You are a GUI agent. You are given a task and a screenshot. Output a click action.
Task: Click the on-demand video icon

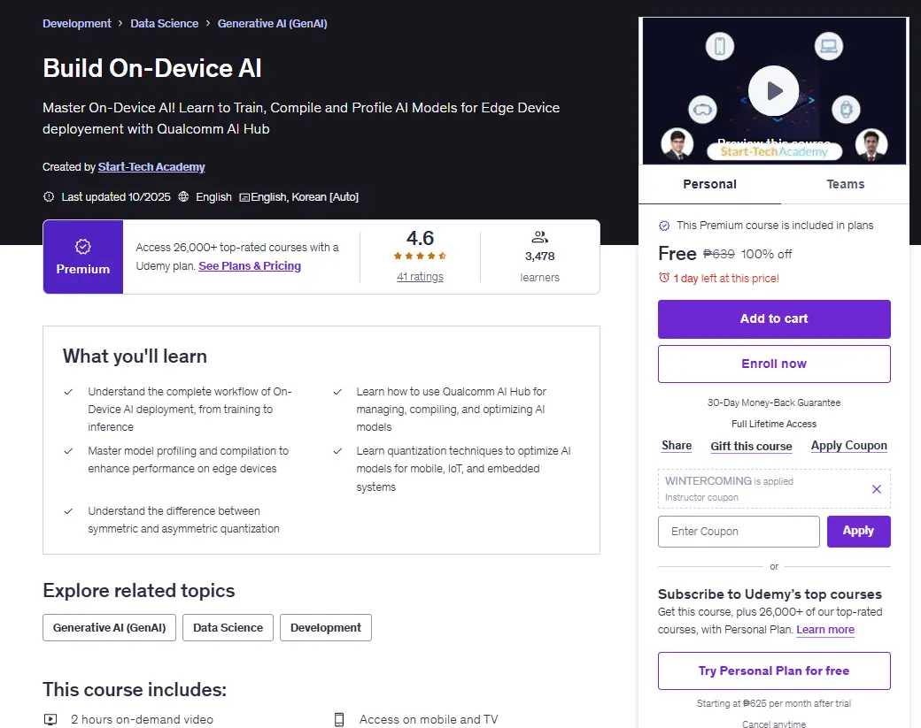[x=50, y=719]
